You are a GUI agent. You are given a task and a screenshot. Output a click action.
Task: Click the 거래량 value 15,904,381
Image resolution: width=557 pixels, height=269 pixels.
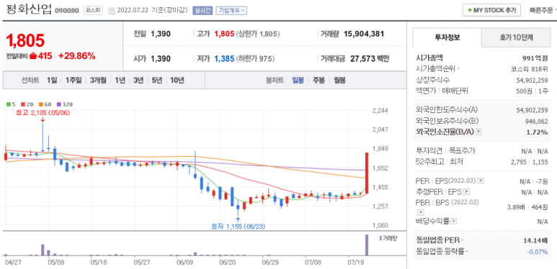(x=364, y=34)
